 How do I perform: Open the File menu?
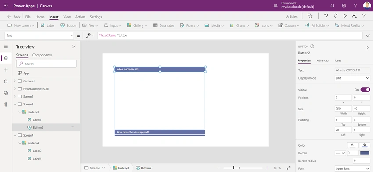click(28, 17)
